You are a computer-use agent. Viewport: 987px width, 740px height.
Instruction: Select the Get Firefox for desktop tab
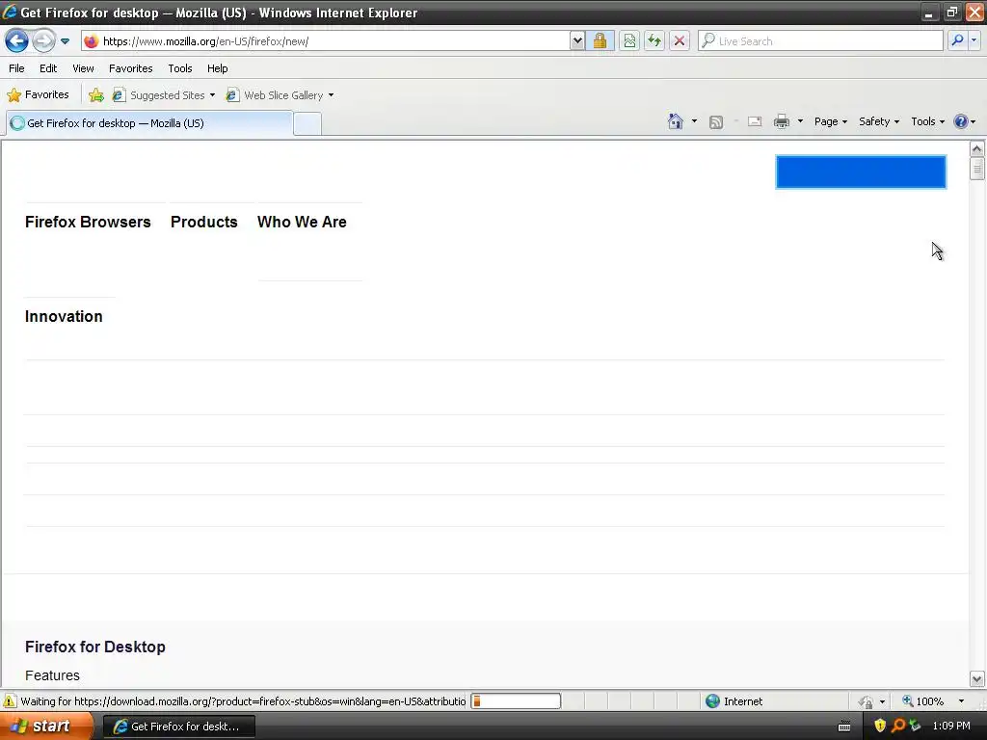click(149, 123)
